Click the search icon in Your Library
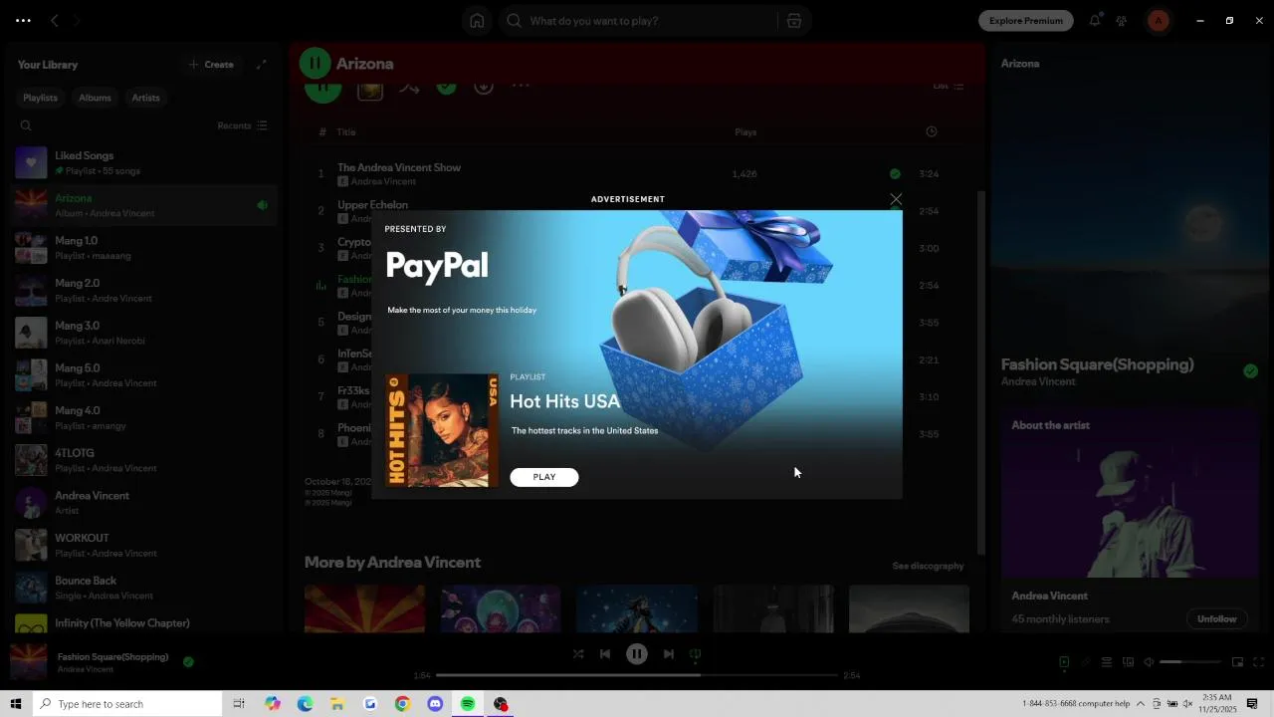Screen dimensions: 1274x717 click(x=26, y=125)
